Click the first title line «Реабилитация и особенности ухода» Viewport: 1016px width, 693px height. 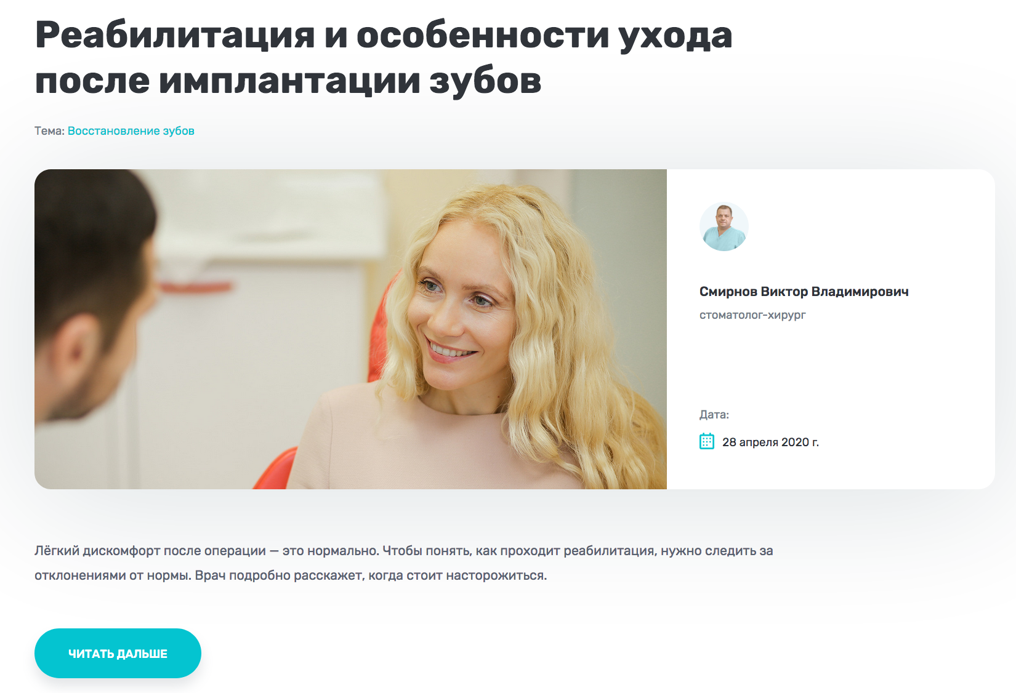[x=384, y=35]
